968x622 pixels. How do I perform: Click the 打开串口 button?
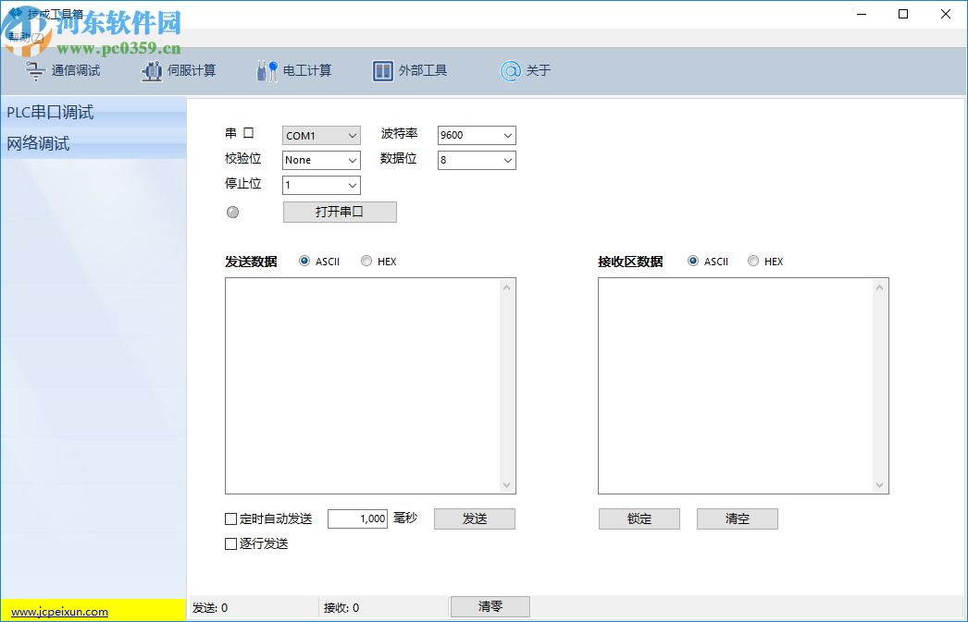[x=339, y=212]
